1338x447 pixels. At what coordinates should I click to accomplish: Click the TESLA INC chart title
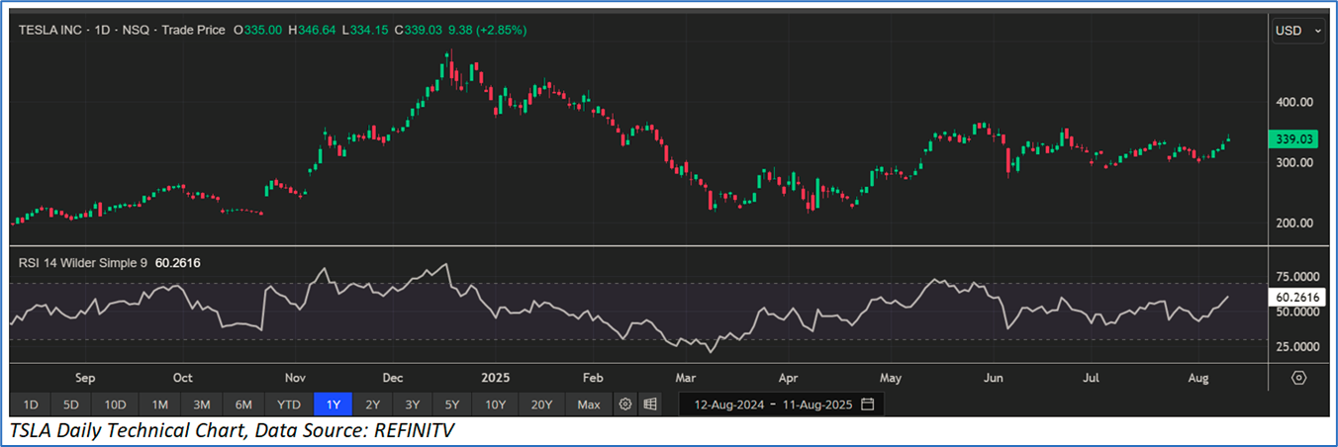click(57, 31)
